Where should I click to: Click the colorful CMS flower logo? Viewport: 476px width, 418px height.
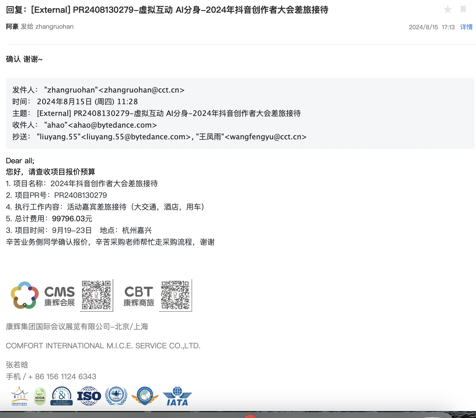[x=24, y=295]
